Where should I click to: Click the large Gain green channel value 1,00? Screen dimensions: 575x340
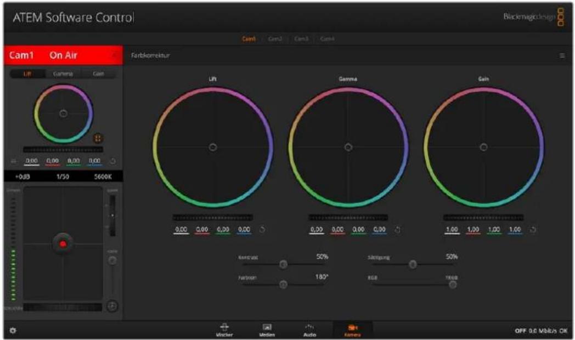click(494, 230)
